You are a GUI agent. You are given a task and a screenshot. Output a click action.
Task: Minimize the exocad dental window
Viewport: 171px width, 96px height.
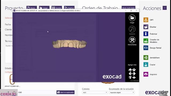pyautogui.click(x=126, y=11)
